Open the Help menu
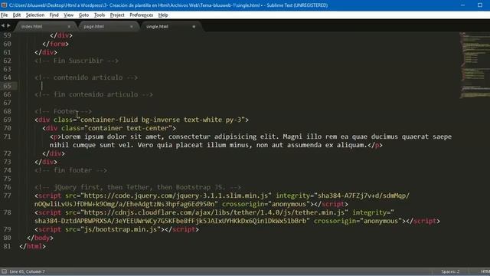This screenshot has width=490, height=276. [163, 15]
